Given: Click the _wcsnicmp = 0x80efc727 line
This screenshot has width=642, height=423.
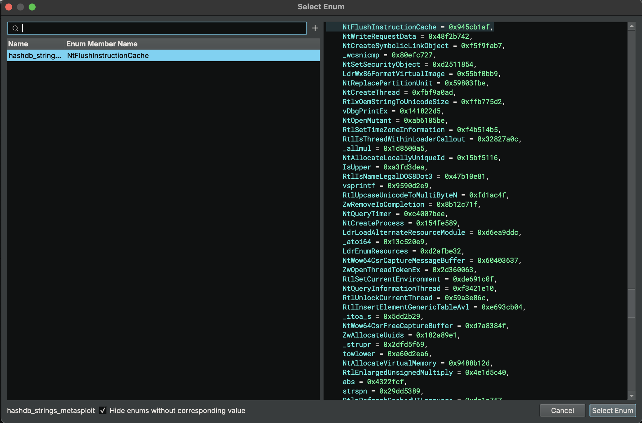Looking at the screenshot, I should [x=389, y=55].
